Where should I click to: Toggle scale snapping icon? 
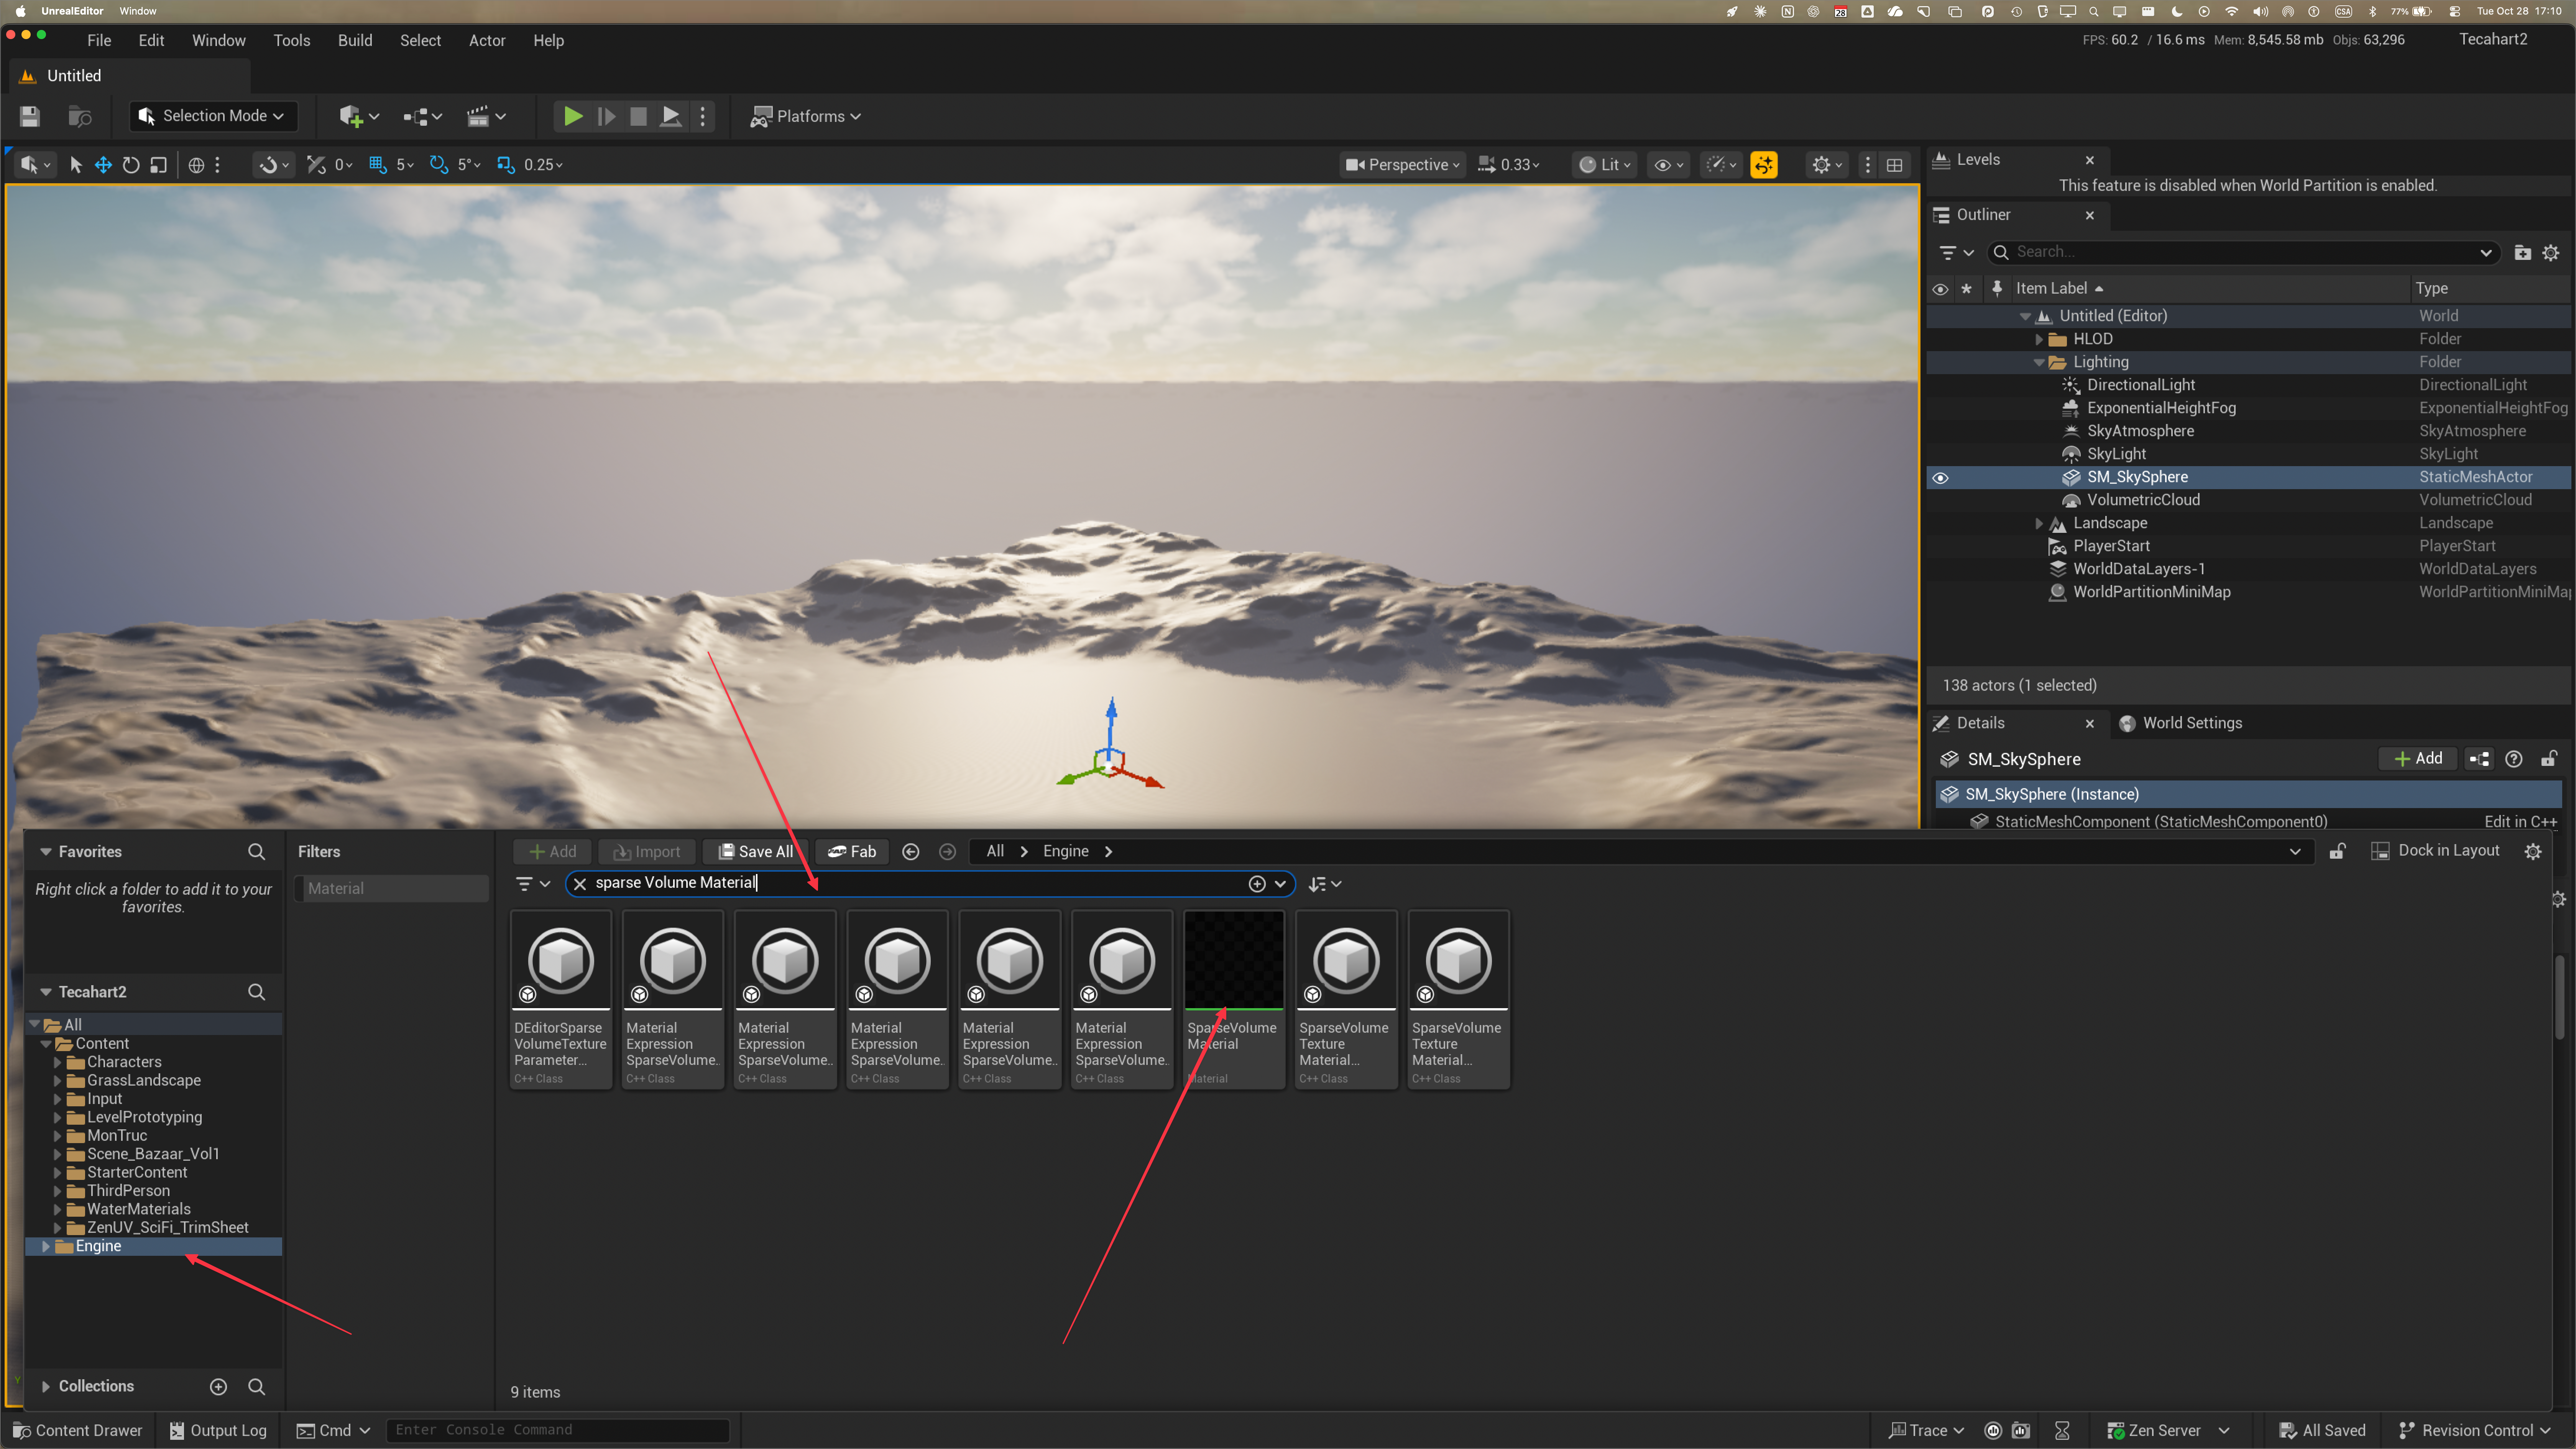[506, 165]
